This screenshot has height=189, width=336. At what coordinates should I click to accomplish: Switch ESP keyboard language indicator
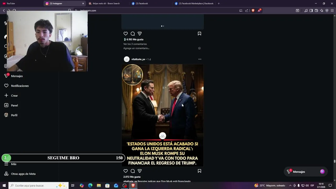(312, 186)
